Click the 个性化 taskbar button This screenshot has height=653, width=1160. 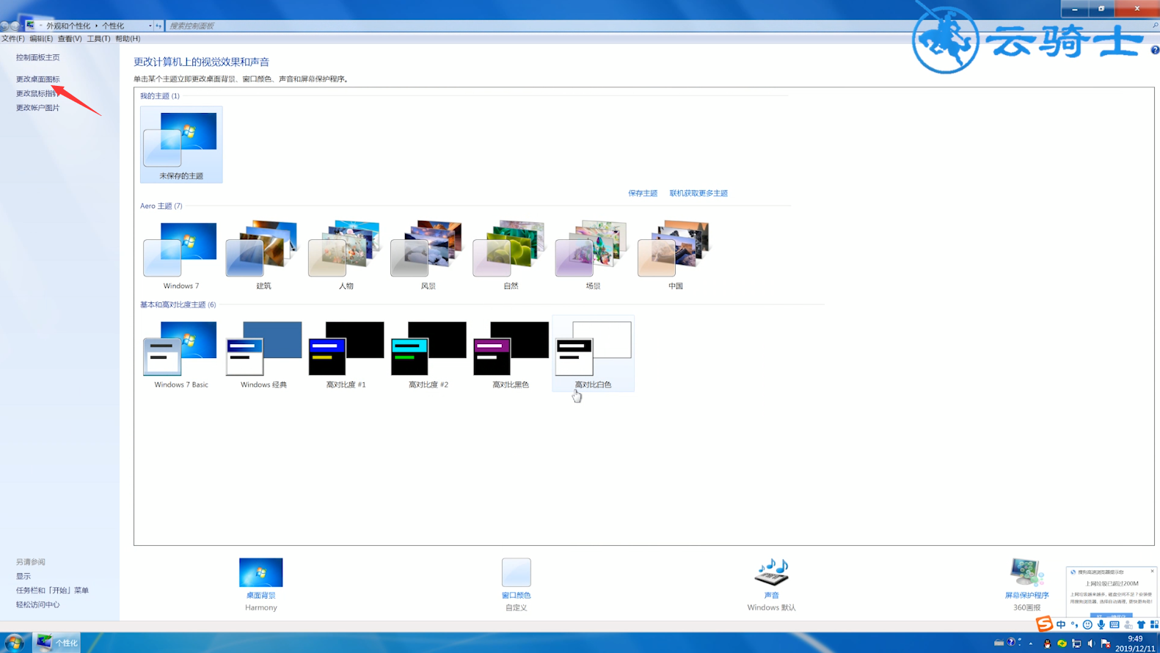click(57, 643)
